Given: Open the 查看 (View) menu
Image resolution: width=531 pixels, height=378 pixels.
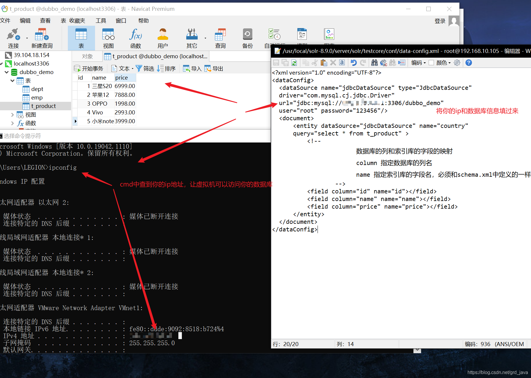Looking at the screenshot, I should click(x=45, y=20).
